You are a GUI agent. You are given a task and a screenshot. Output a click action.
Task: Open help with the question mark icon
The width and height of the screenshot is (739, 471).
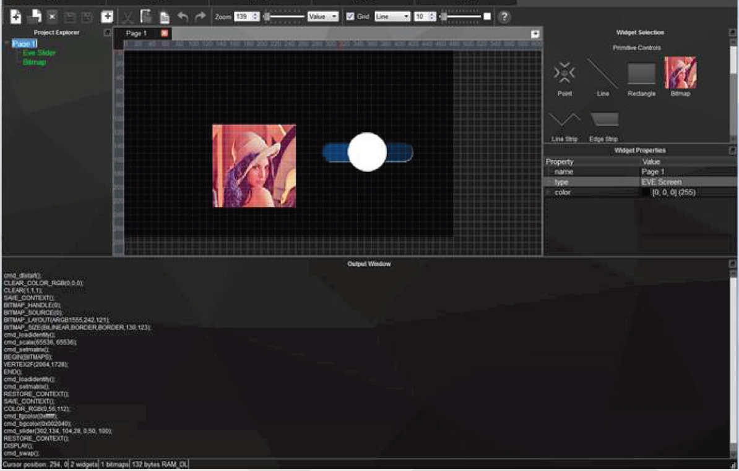[504, 17]
